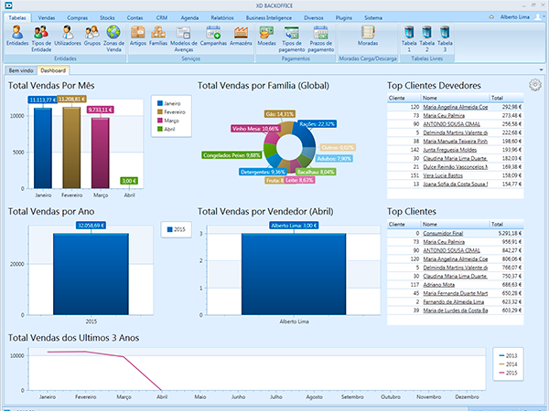Image resolution: width=549 pixels, height=411 pixels.
Task: Switch to the Vendas ribbon tab
Action: click(x=47, y=17)
